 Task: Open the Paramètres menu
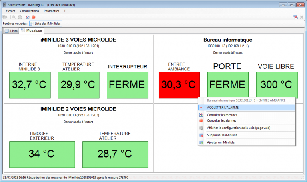click(51, 11)
